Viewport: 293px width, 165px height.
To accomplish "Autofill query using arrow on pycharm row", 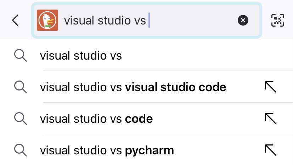I will 270,150.
